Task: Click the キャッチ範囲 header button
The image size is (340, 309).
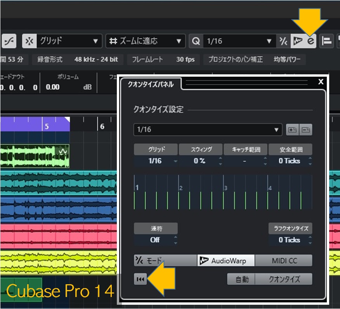Action: pyautogui.click(x=246, y=149)
